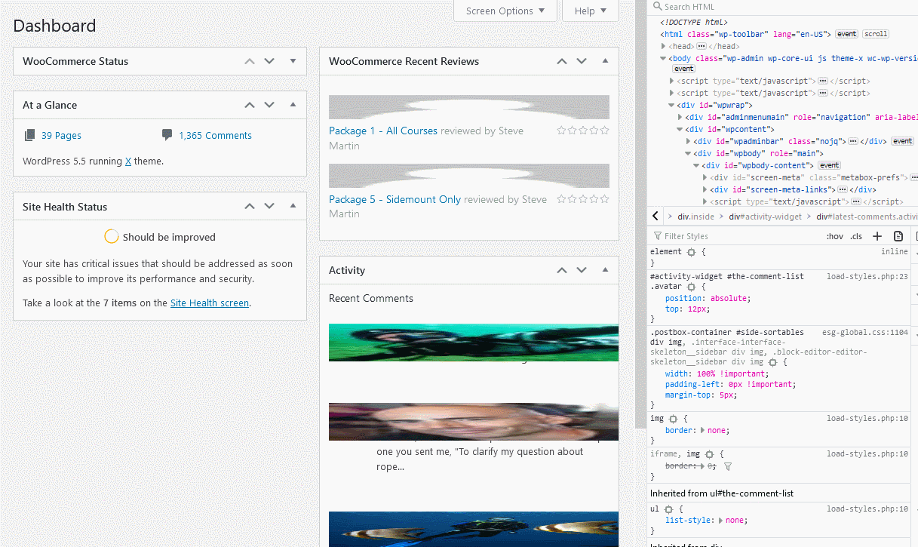
Task: Move Site Health Status widget down
Action: 269,206
